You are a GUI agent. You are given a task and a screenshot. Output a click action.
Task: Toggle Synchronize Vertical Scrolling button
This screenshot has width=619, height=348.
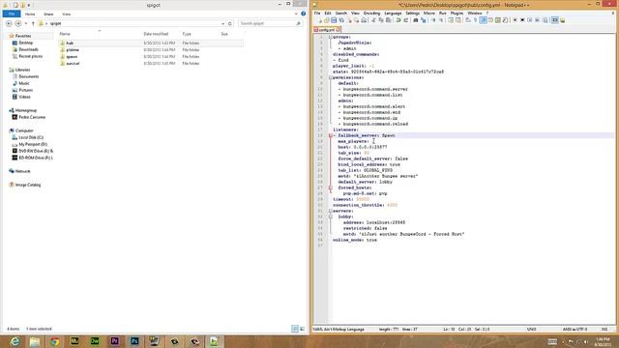[x=451, y=20]
